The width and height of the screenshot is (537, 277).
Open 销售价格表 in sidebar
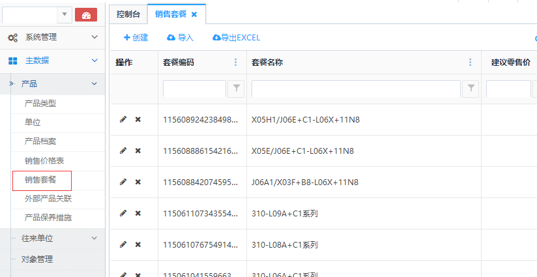(x=44, y=160)
